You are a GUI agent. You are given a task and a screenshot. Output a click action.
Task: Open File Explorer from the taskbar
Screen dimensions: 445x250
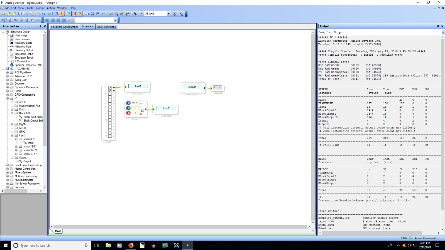(x=108, y=245)
